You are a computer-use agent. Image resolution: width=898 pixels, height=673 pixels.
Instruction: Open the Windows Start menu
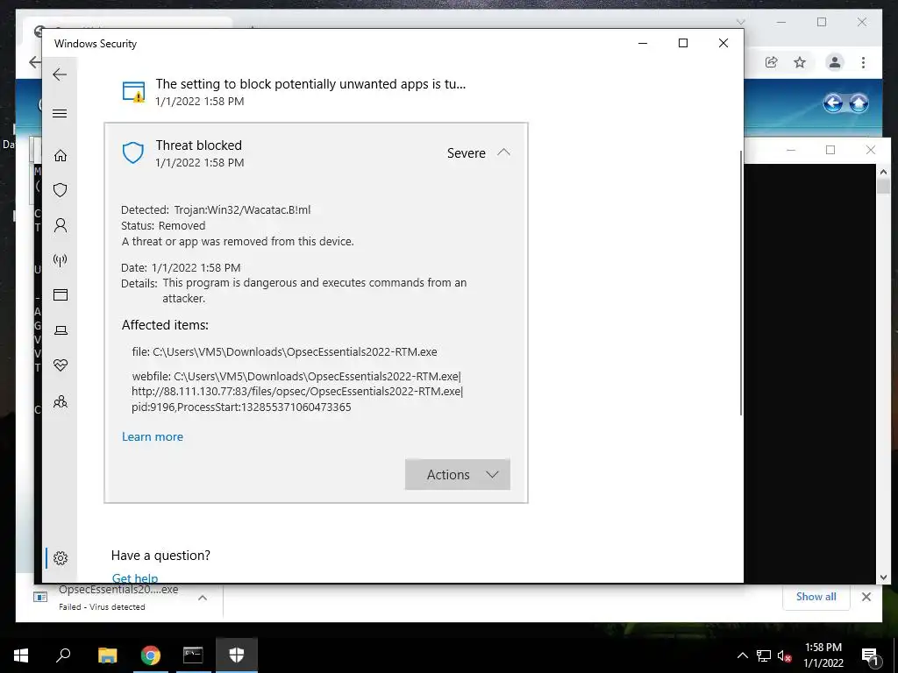21,655
